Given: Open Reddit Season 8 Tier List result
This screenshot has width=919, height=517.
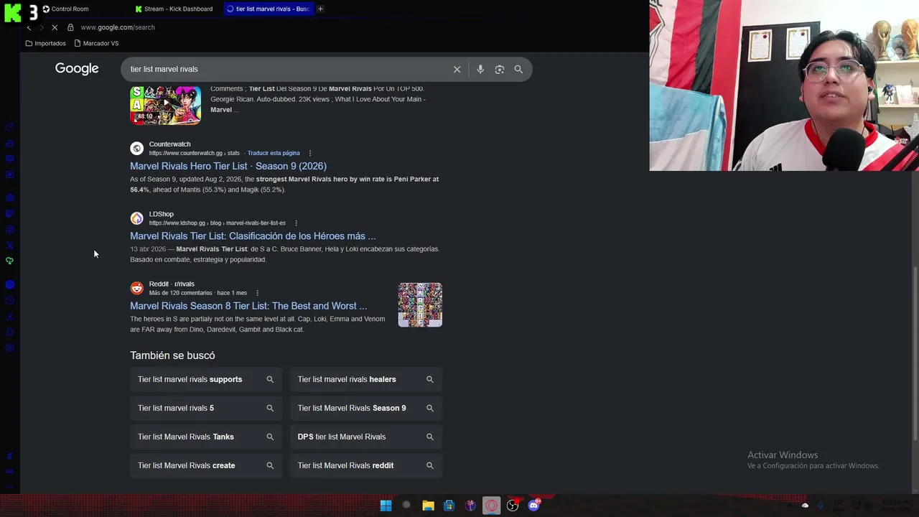Looking at the screenshot, I should click(x=248, y=306).
